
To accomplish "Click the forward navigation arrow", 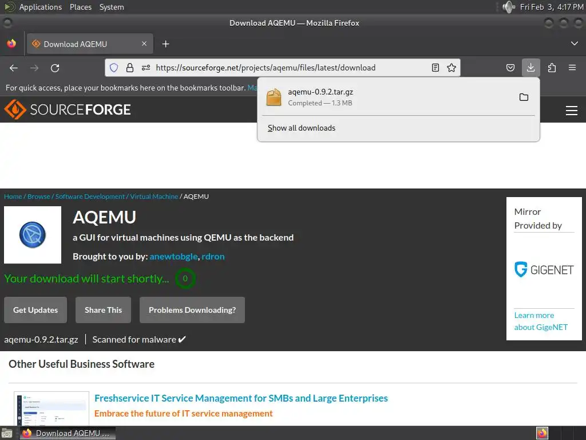I will 34,68.
